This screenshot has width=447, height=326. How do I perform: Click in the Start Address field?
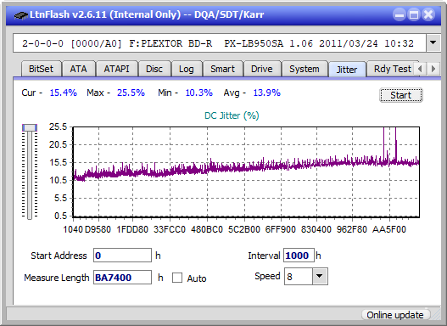(123, 256)
